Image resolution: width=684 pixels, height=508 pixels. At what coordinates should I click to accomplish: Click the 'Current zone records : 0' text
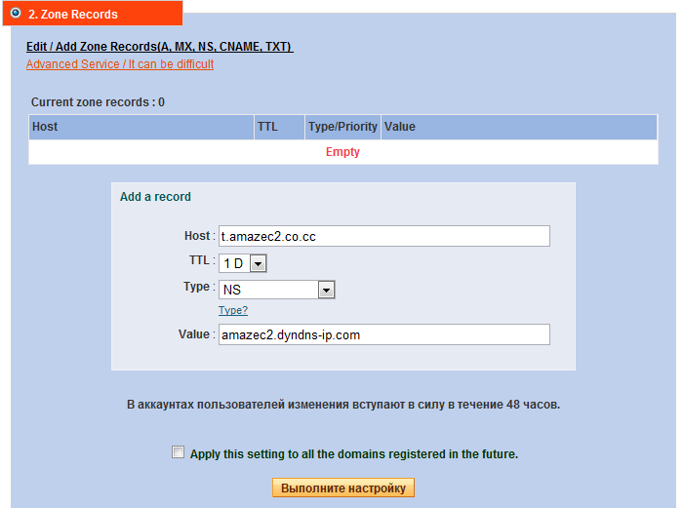pos(98,102)
